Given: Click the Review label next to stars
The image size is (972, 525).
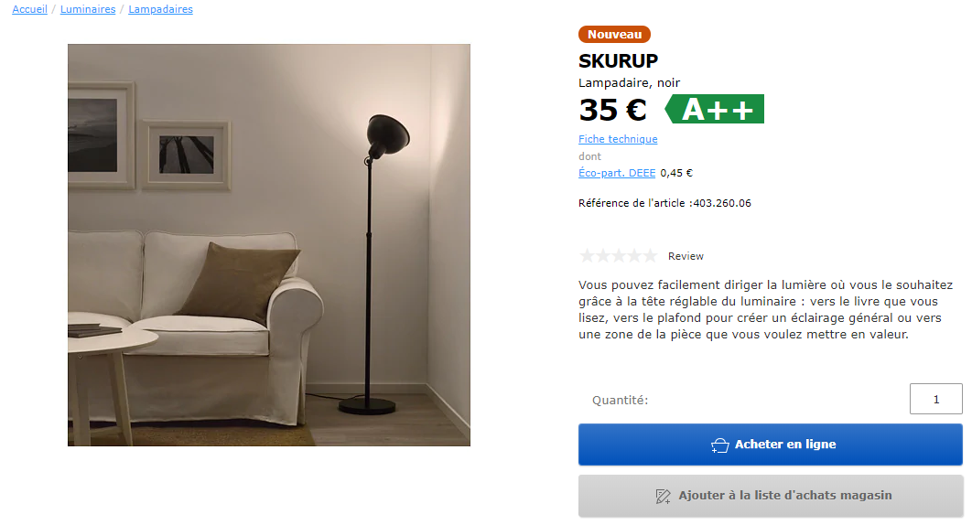Looking at the screenshot, I should 686,256.
